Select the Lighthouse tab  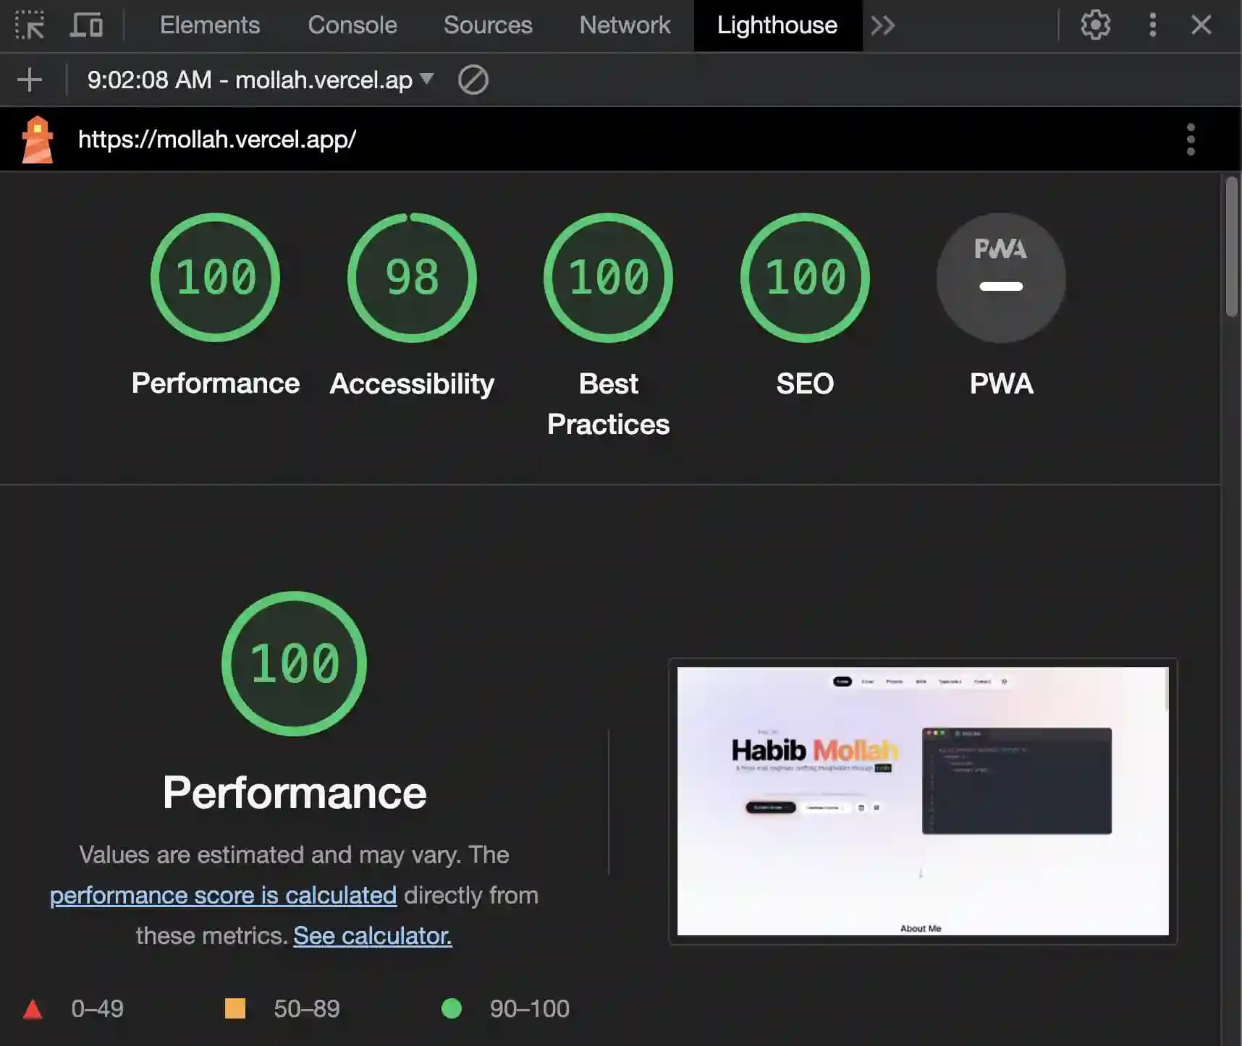point(777,25)
